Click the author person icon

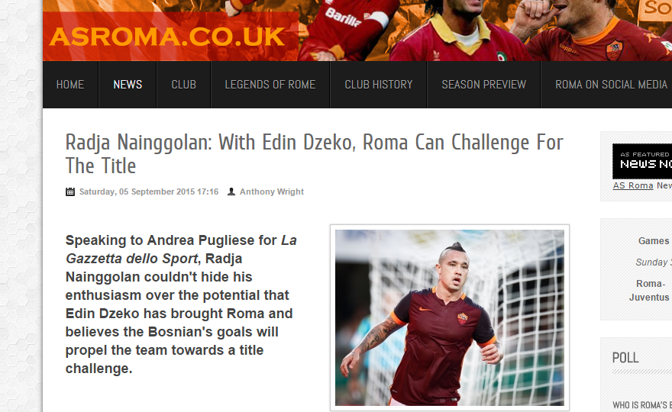231,192
